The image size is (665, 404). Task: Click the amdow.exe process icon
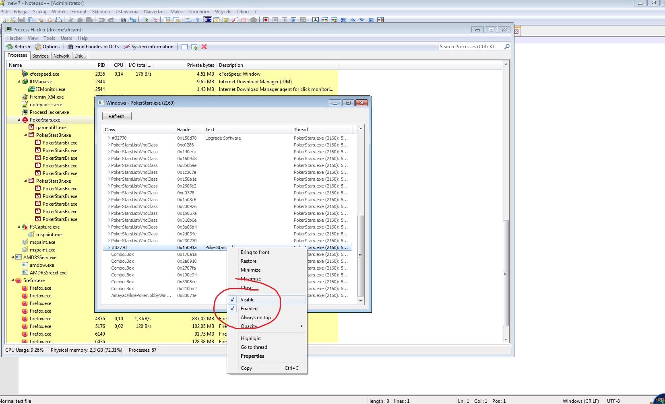click(25, 265)
